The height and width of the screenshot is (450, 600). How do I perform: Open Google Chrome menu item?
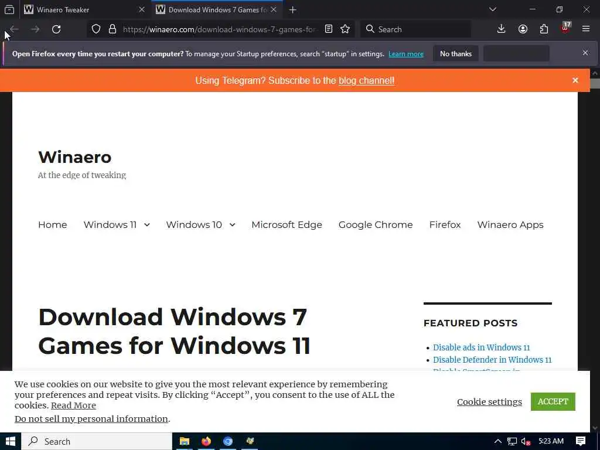point(376,224)
